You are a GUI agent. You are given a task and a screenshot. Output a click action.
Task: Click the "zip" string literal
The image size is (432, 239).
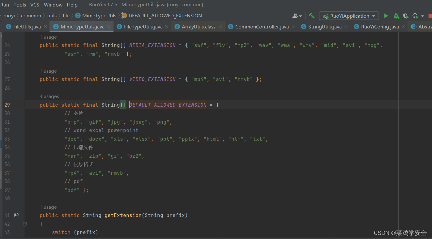point(94,156)
